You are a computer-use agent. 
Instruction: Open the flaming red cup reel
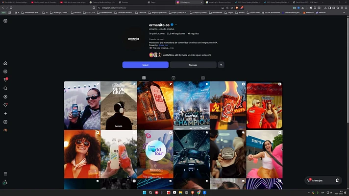coord(228,105)
